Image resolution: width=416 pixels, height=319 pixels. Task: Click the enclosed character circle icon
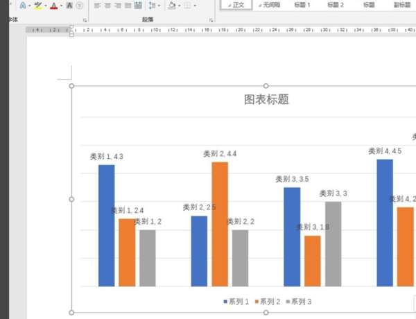tap(79, 6)
